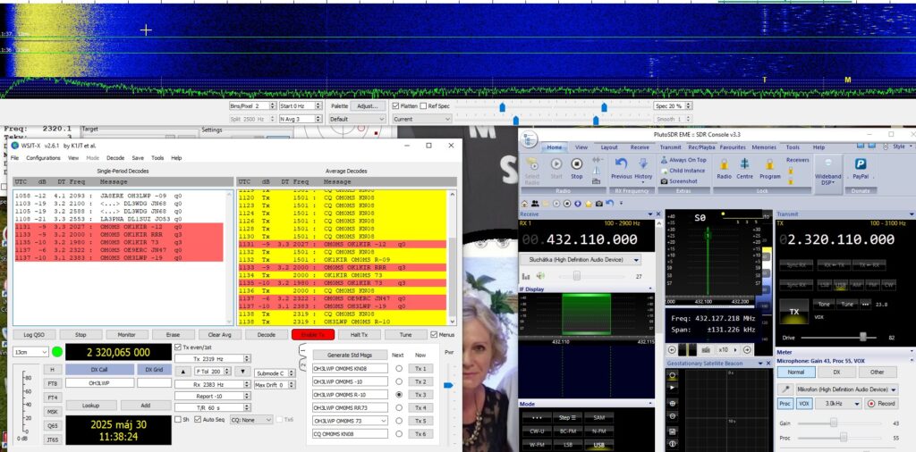Click the PayPal donate icon

point(860,163)
